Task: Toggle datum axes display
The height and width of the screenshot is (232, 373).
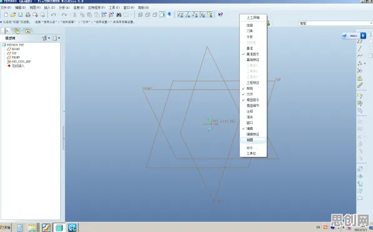Action: click(188, 15)
